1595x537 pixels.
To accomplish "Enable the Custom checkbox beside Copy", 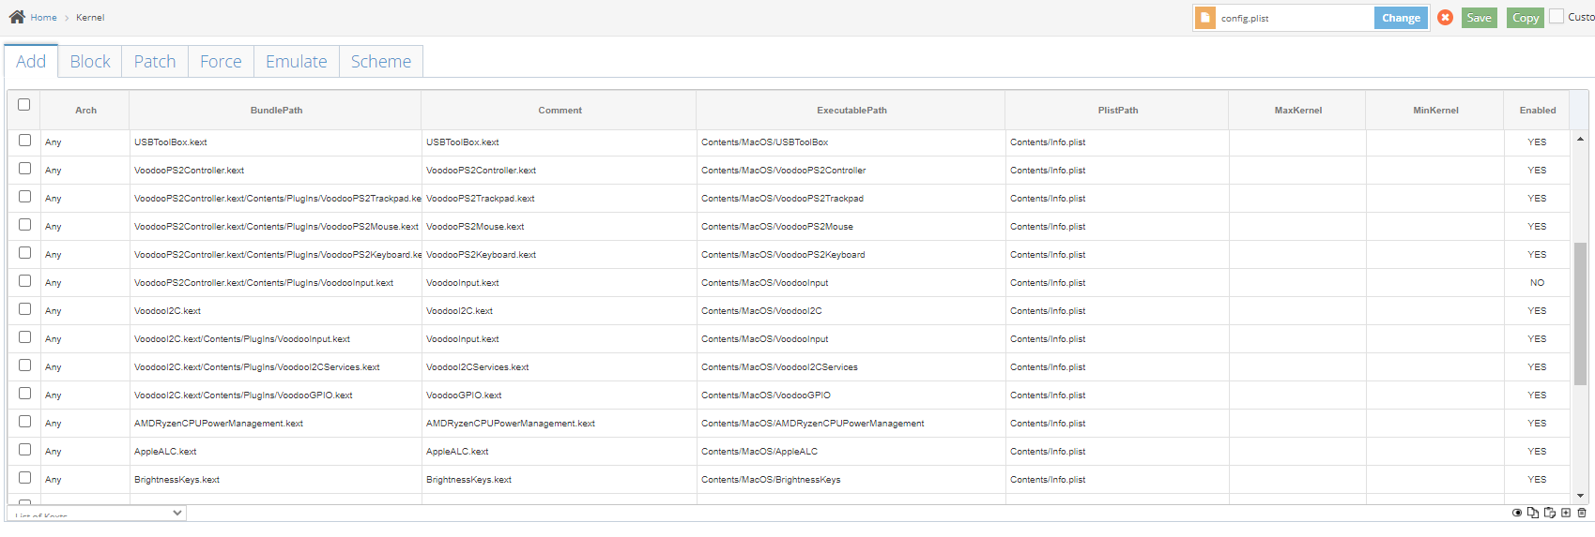I will click(x=1557, y=17).
